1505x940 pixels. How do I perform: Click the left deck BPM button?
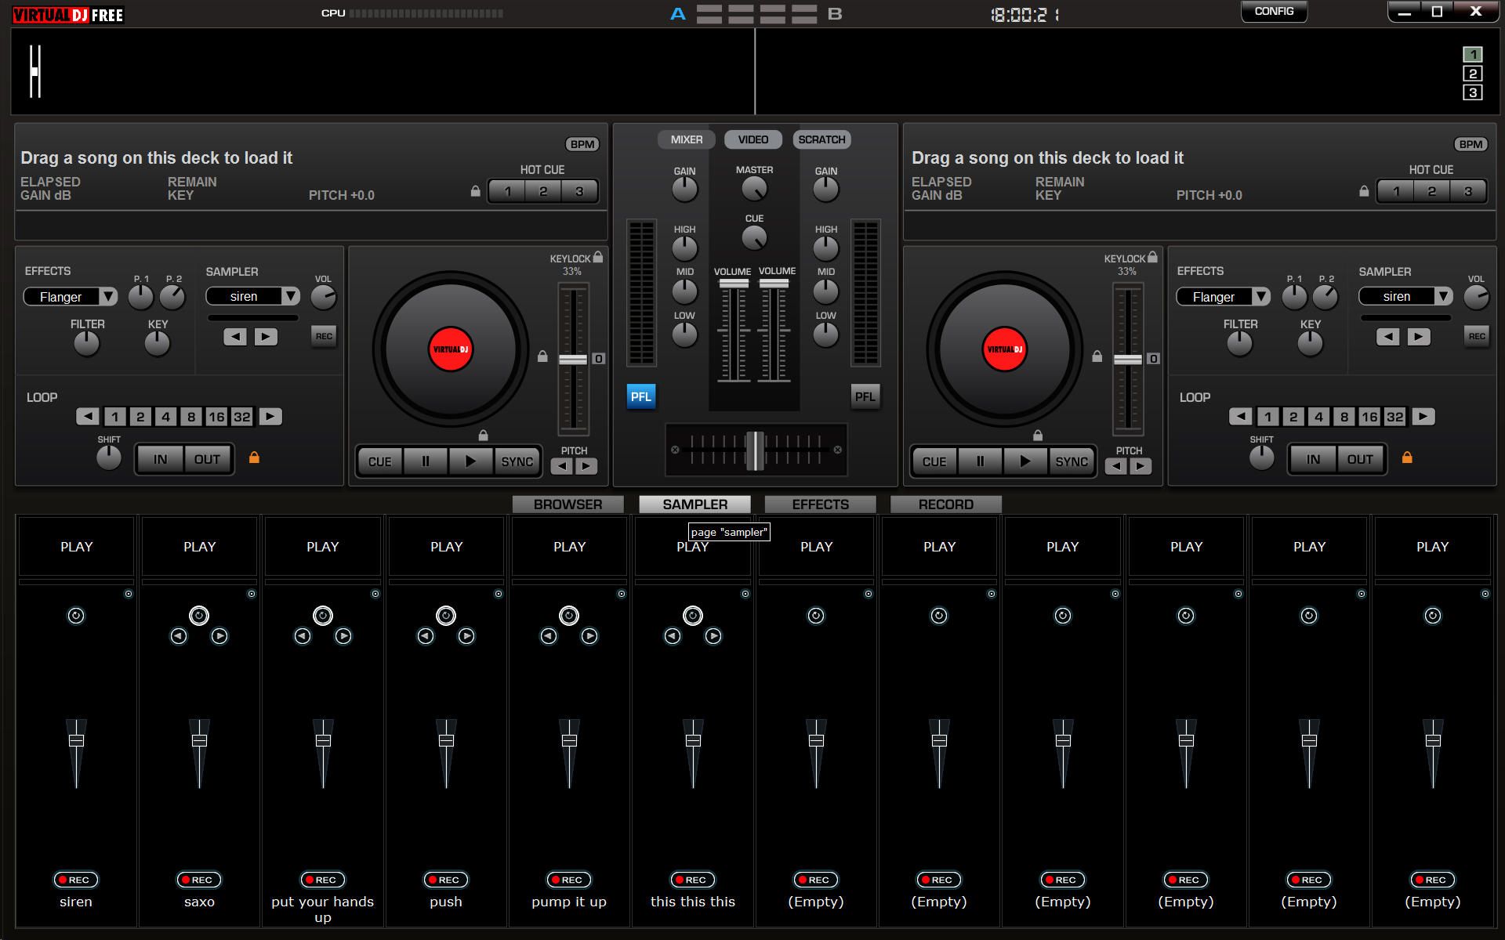point(582,144)
